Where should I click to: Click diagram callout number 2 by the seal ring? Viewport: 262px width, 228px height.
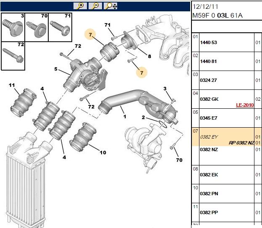point(143,117)
